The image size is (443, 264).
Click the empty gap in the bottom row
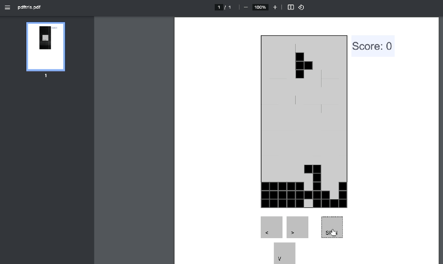(308, 203)
